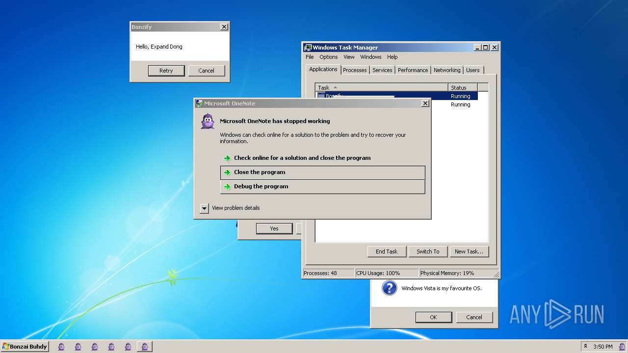628x353 pixels.
Task: Sort applications by the Status column header
Action: pyautogui.click(x=463, y=88)
